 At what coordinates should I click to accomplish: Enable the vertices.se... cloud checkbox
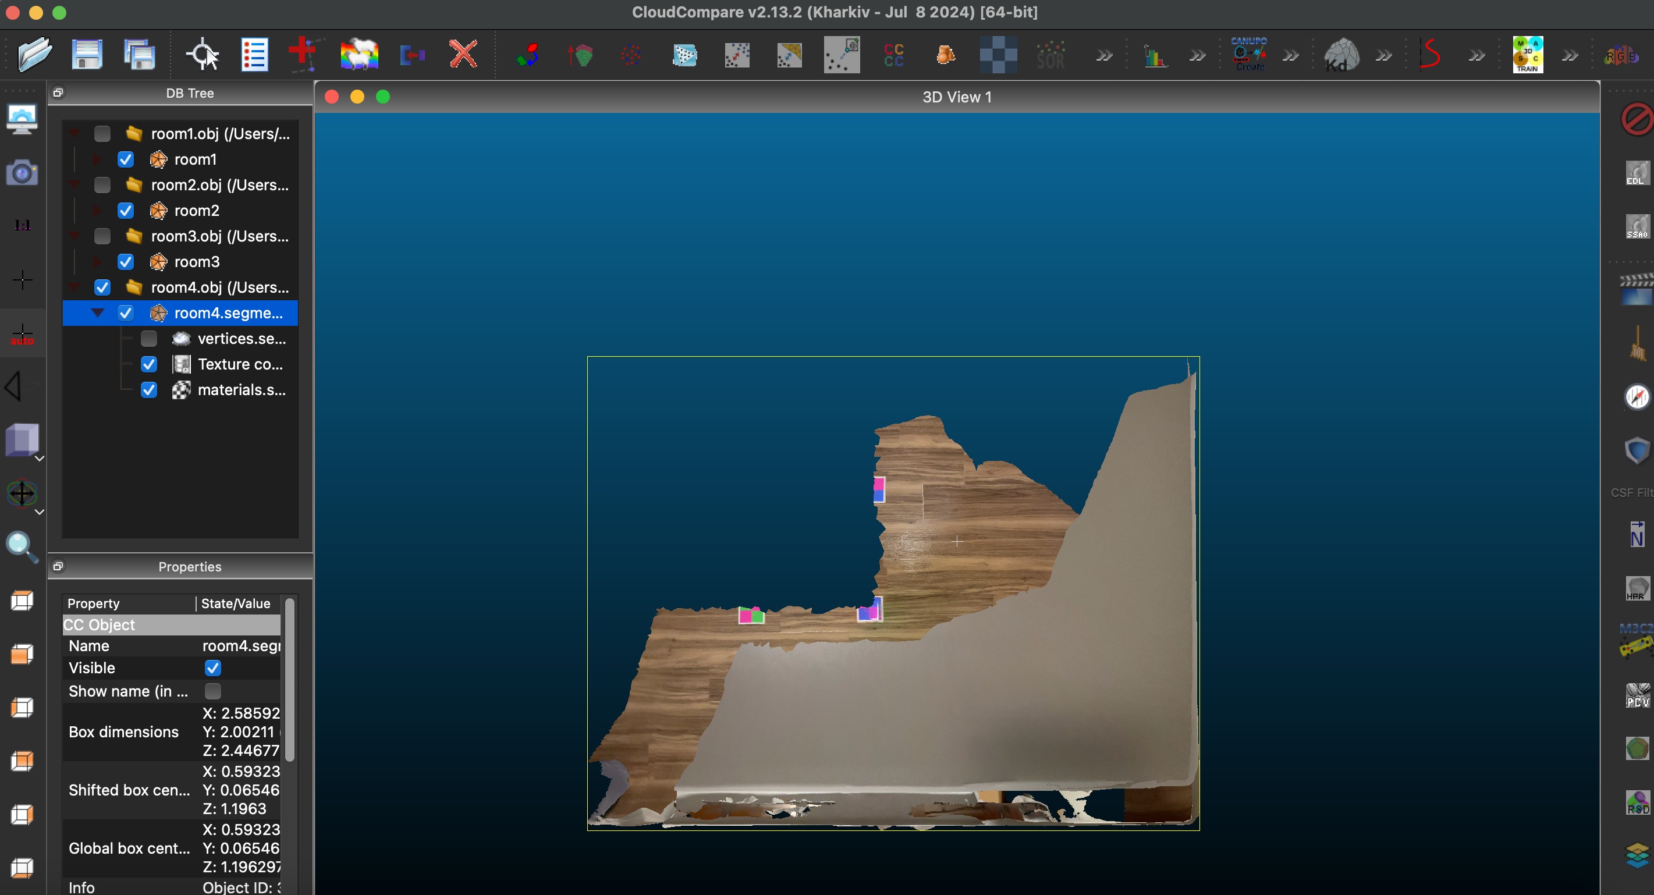point(149,338)
